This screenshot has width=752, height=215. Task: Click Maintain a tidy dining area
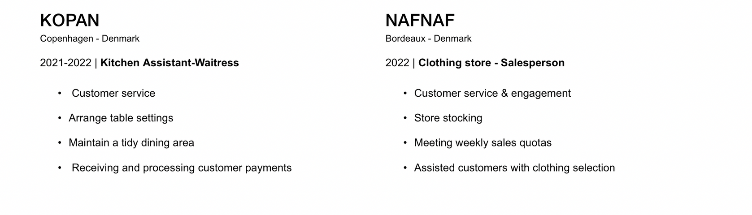pyautogui.click(x=131, y=143)
